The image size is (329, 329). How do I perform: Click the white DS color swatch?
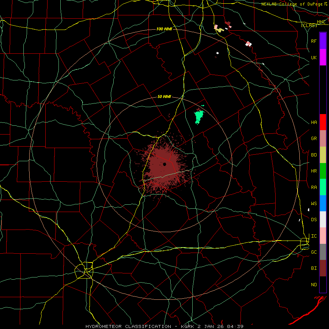pyautogui.click(x=323, y=219)
